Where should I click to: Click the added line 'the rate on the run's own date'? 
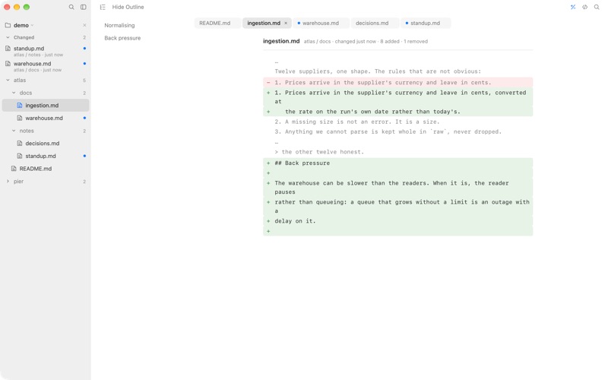point(397,112)
